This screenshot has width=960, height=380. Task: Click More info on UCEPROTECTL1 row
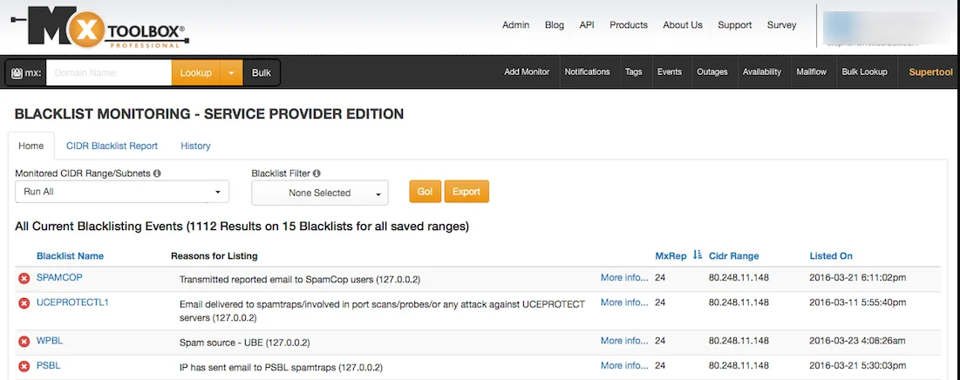click(x=624, y=302)
